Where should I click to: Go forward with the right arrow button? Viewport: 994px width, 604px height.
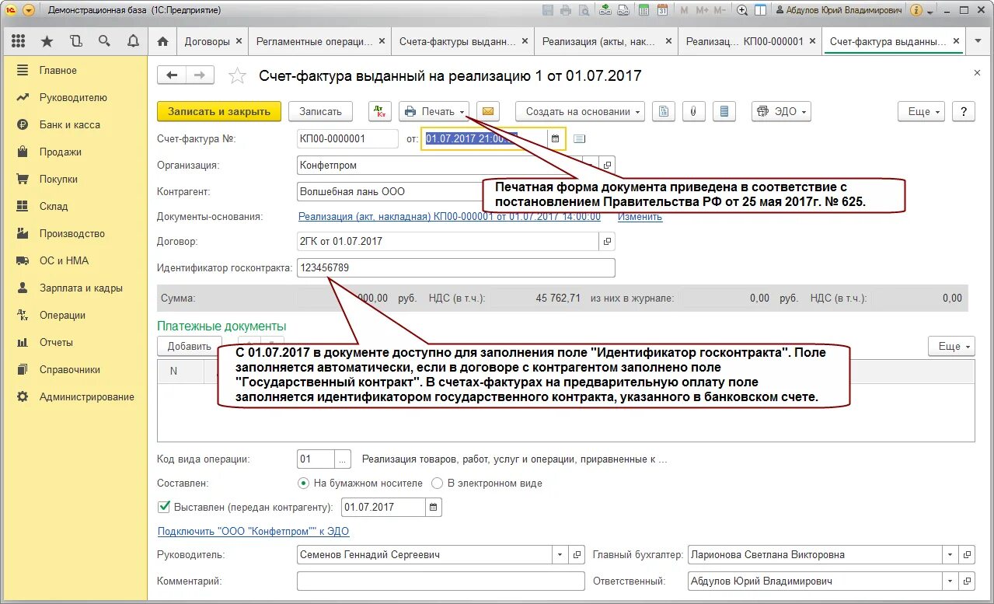click(x=200, y=75)
